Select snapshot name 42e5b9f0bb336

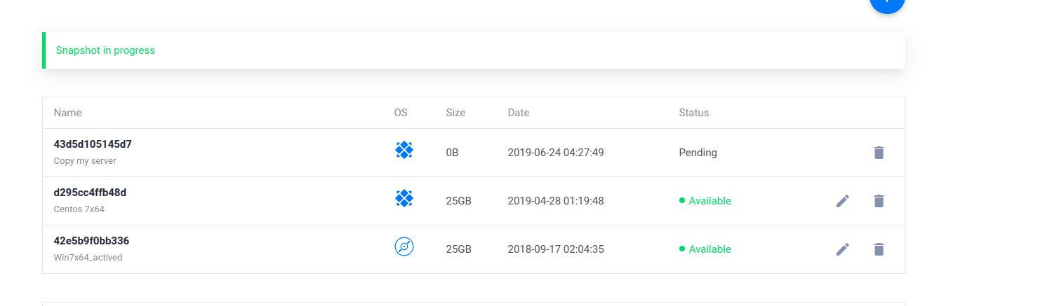(x=91, y=241)
